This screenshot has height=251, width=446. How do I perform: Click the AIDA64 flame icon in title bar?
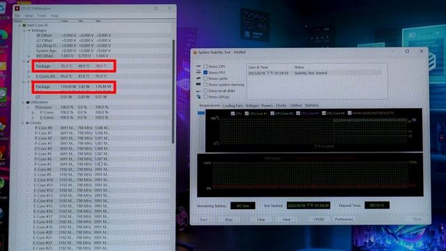[195, 52]
